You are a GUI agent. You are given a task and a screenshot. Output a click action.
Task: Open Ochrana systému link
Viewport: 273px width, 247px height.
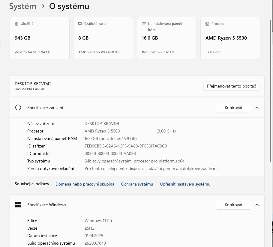coord(137,184)
